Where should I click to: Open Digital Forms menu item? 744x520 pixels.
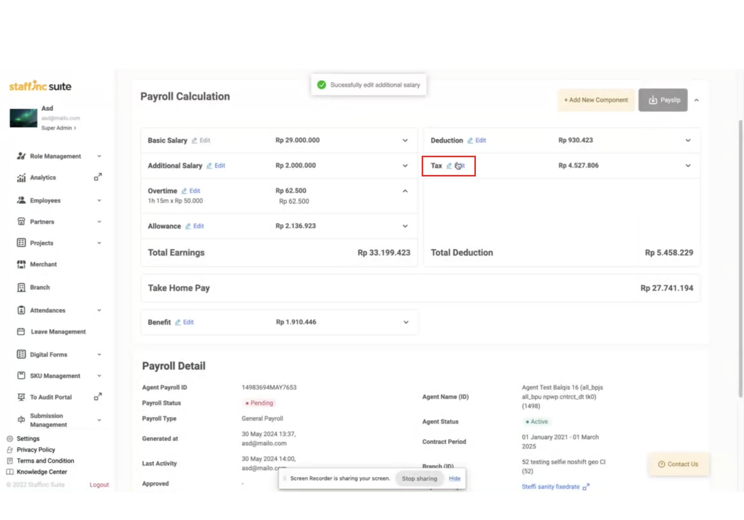[x=48, y=354]
